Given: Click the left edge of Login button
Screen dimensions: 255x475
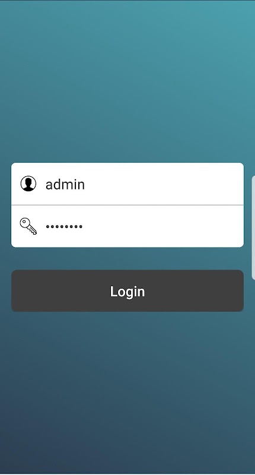Looking at the screenshot, I should pos(14,291).
